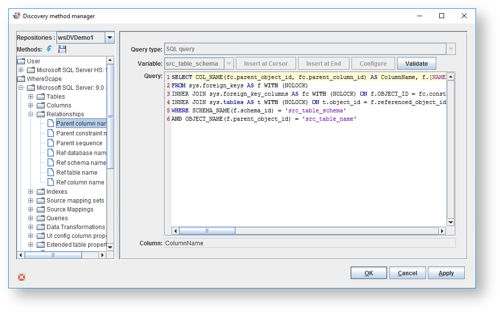
Task: Collapse the Relationships tree node
Action: [x=31, y=114]
